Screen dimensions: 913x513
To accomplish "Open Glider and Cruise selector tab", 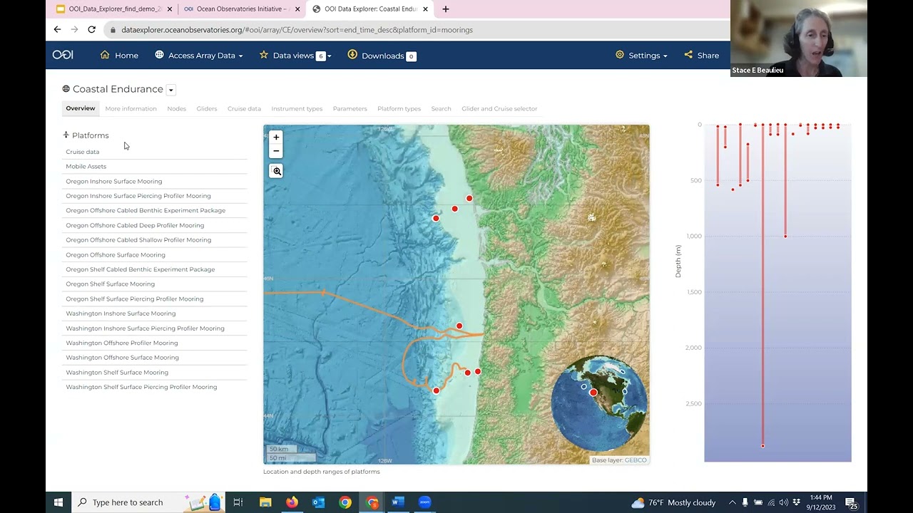I will (499, 108).
